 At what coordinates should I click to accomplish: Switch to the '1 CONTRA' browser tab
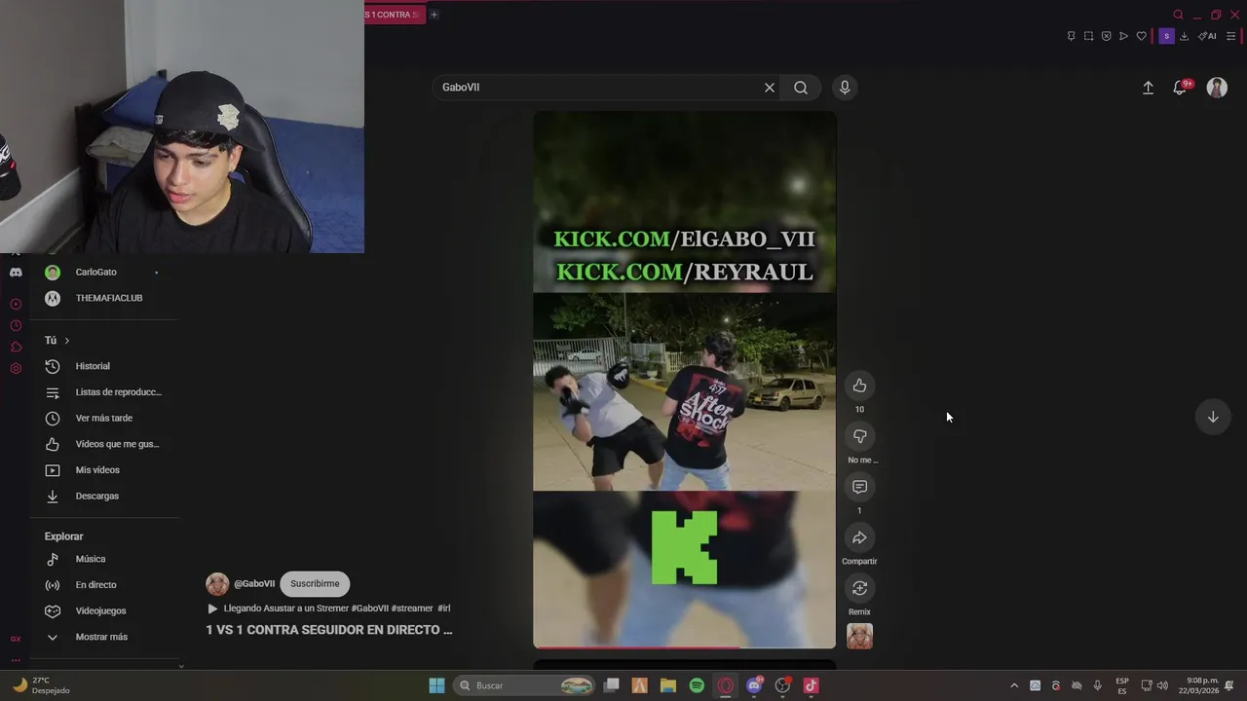pos(394,15)
